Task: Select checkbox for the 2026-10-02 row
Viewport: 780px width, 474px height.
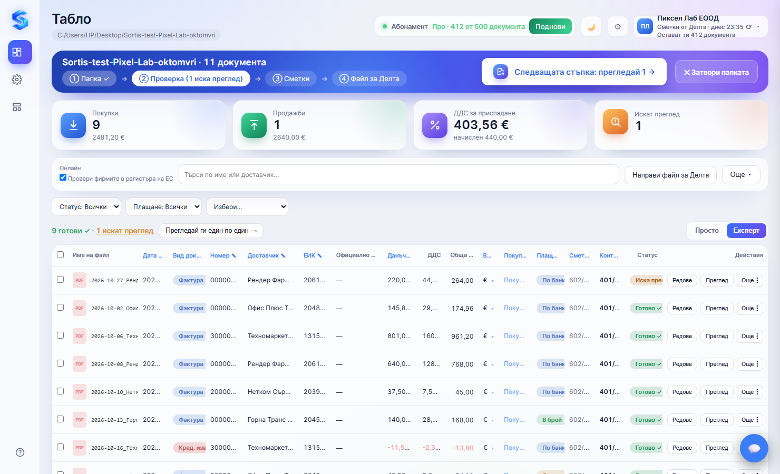Action: (61, 308)
